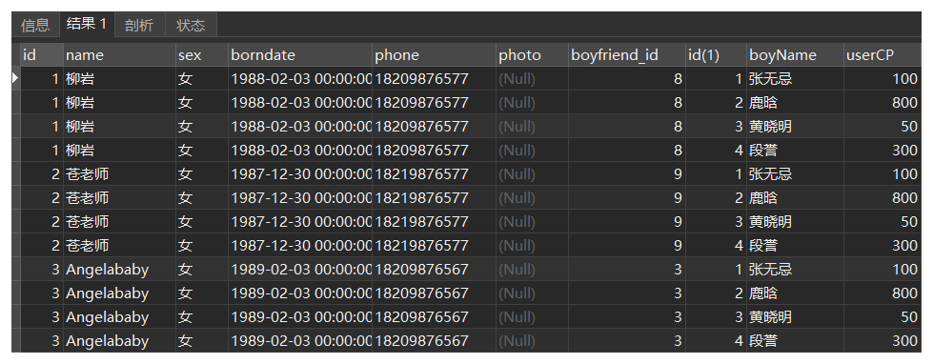The height and width of the screenshot is (364, 933).
Task: Select the 状态 tab
Action: pyautogui.click(x=191, y=25)
